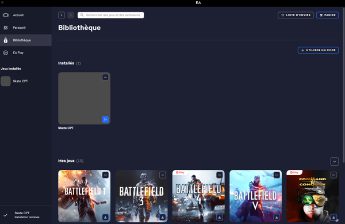The height and width of the screenshot is (224, 345).
Task: Open options menu on Command & Conquer
Action: pos(333,175)
